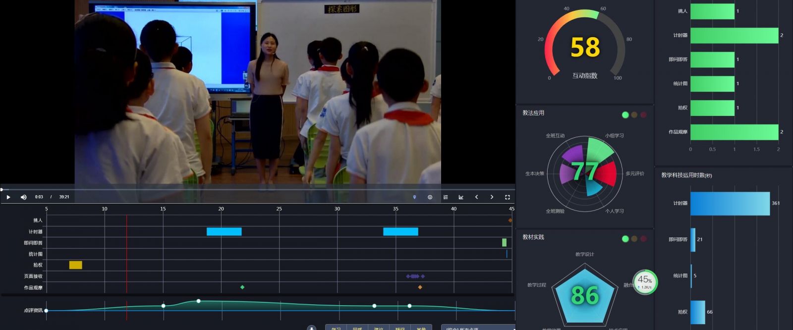Click the 45% network speed floating badge

pos(645,282)
